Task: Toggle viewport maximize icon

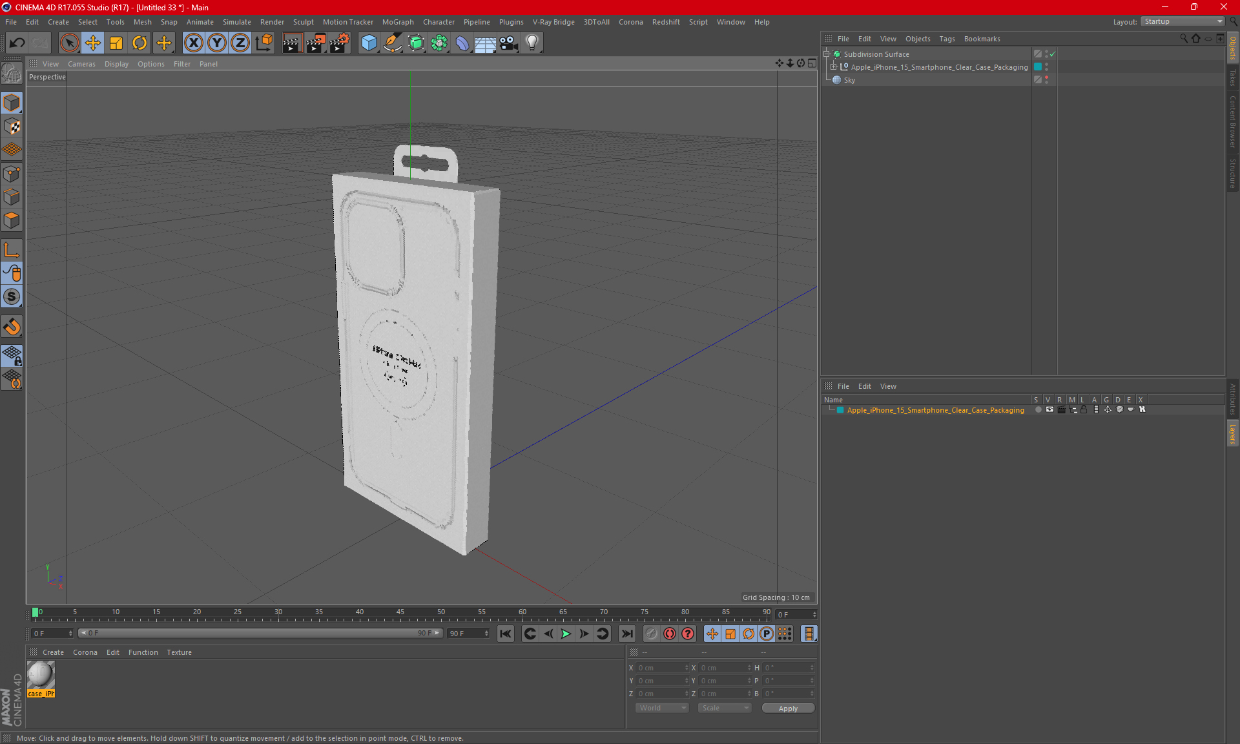Action: click(812, 63)
